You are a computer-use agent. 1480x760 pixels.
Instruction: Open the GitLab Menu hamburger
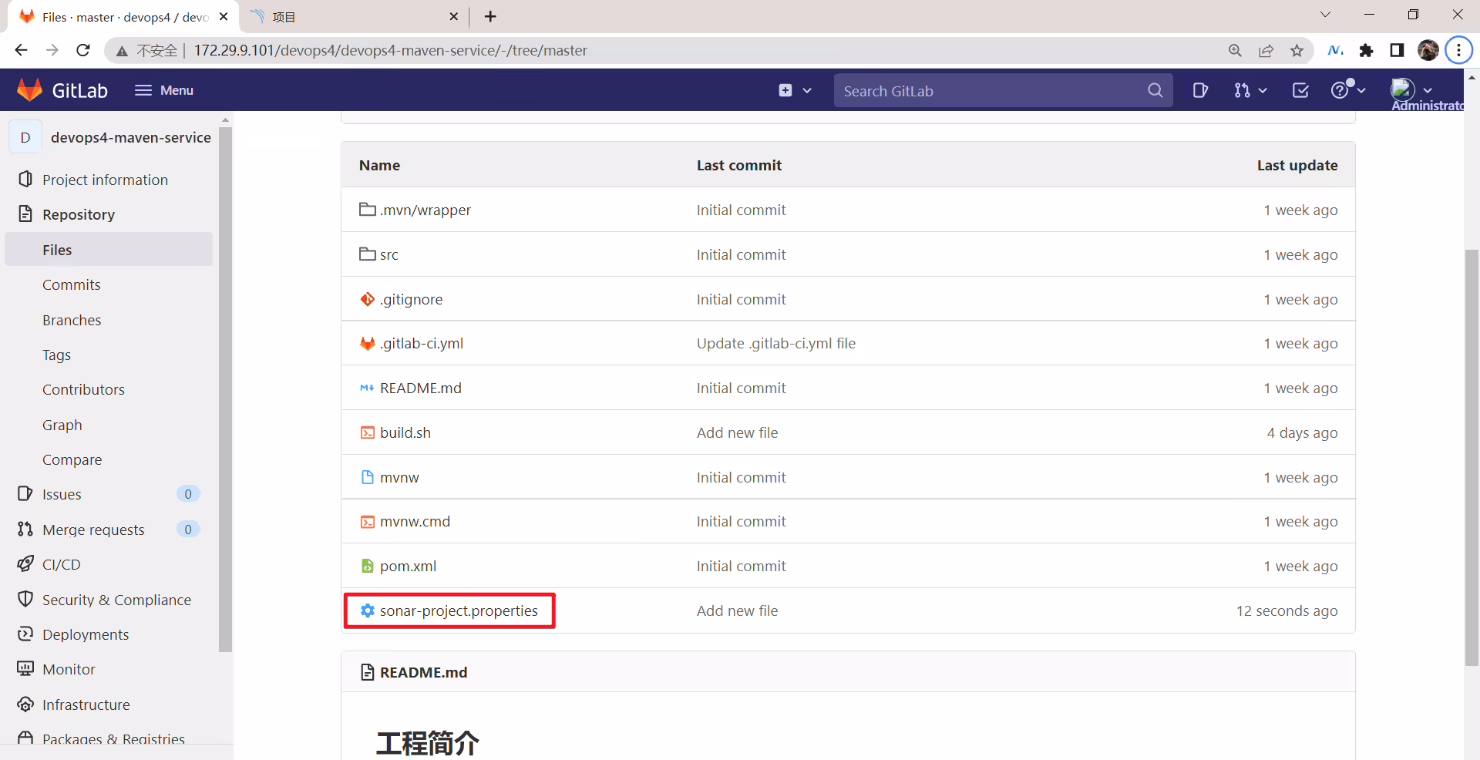coord(163,90)
